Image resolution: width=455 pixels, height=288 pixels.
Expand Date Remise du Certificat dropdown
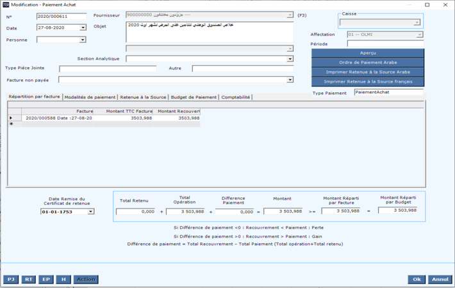coord(90,212)
